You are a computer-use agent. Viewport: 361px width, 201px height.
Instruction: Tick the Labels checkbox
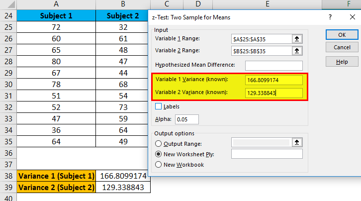(x=159, y=106)
